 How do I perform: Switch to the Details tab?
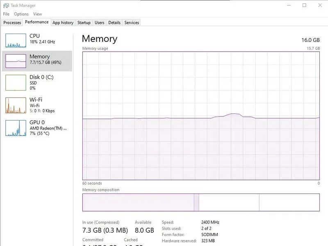tap(114, 23)
